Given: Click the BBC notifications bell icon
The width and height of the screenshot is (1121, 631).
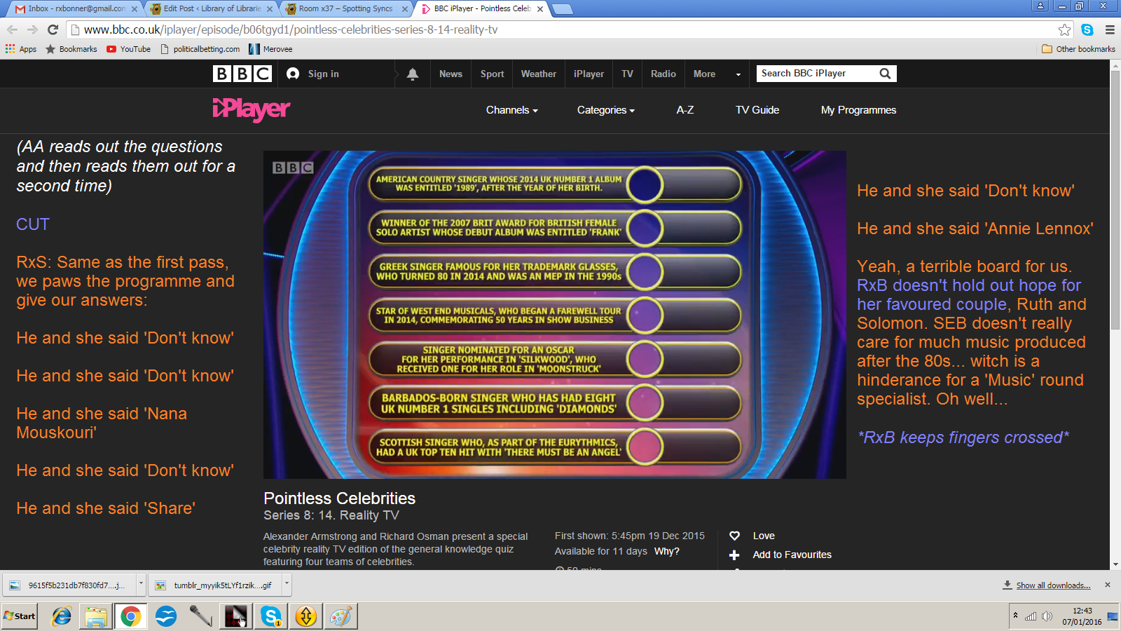Looking at the screenshot, I should pyautogui.click(x=413, y=74).
